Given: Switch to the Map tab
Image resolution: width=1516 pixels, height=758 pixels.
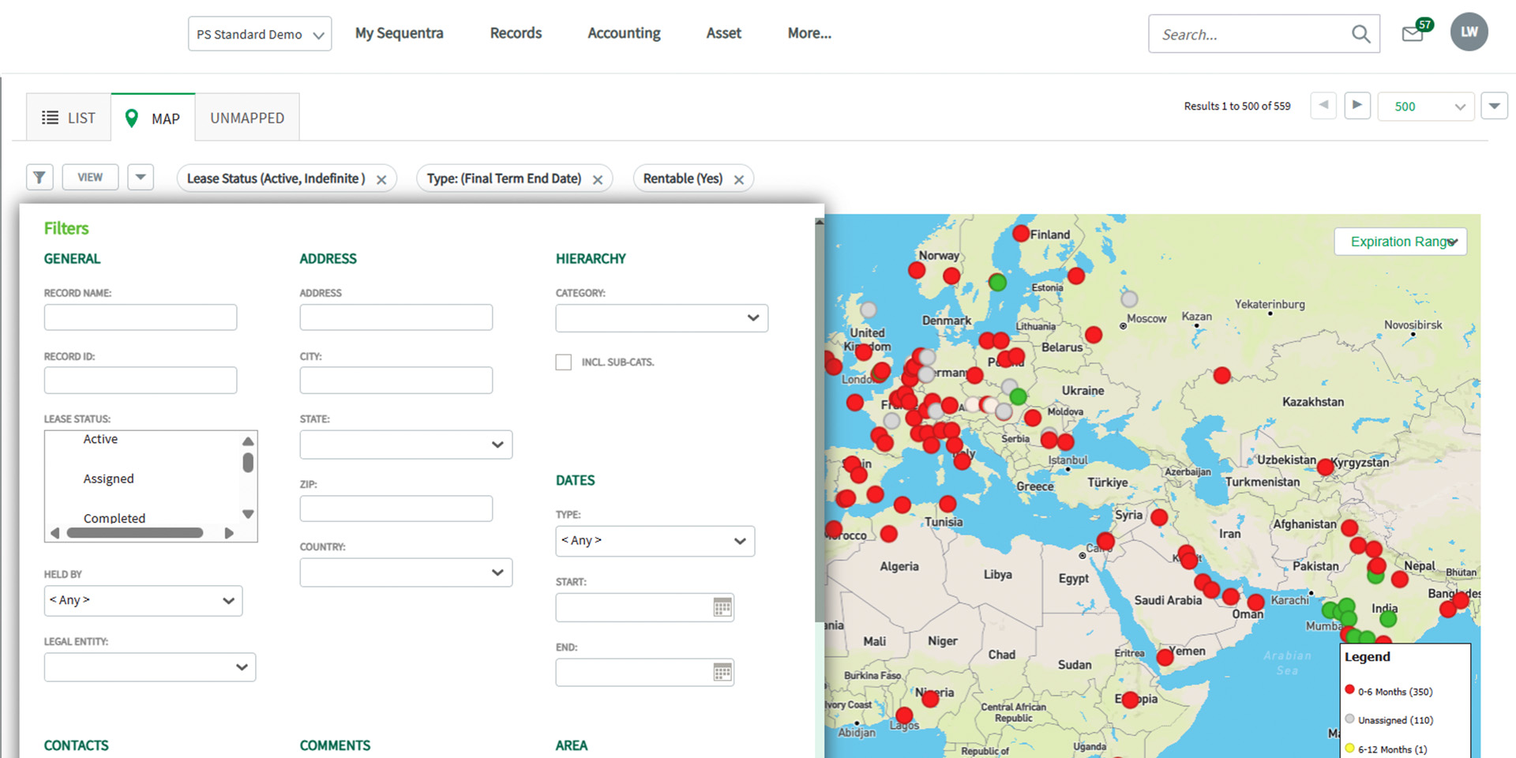Looking at the screenshot, I should (x=153, y=118).
